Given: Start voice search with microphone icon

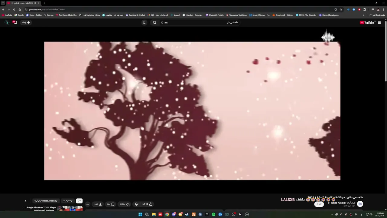Looking at the screenshot, I should coord(144,22).
